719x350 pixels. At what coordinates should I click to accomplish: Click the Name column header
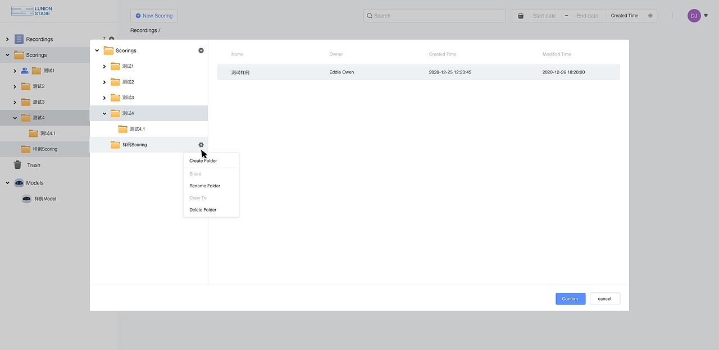coord(237,54)
